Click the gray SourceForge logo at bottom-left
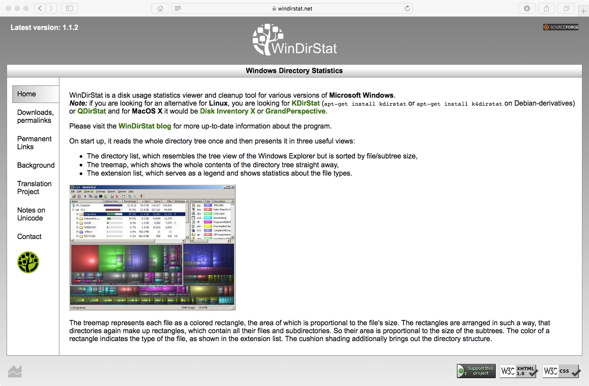Screen dimensions: 589x386 pos(15,371)
